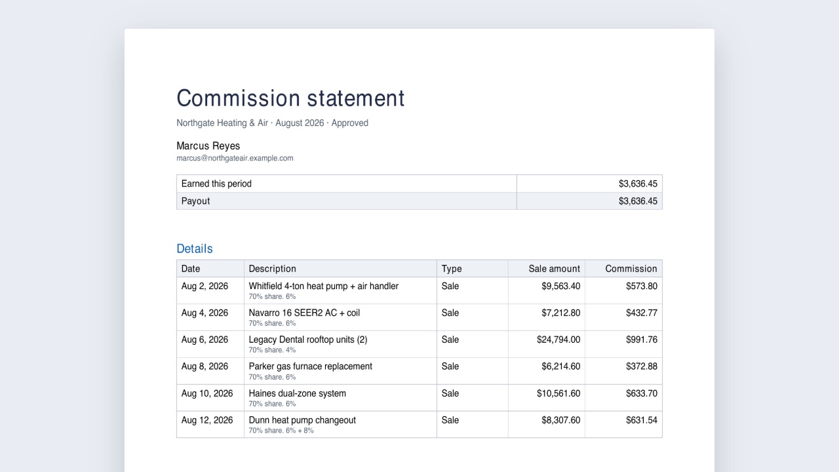Click the name "Marcus Reyes"

(x=208, y=146)
